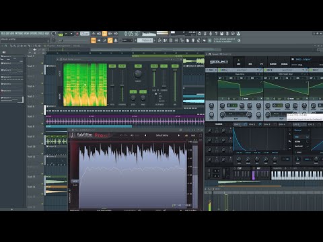323x242 pixels.
Task: Toggle Serum OSC A on or off
Action: click(x=220, y=70)
